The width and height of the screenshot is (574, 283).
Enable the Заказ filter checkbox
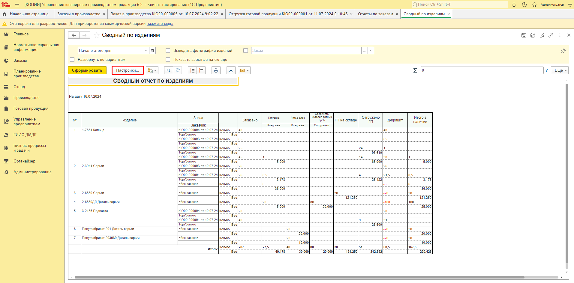pyautogui.click(x=246, y=51)
